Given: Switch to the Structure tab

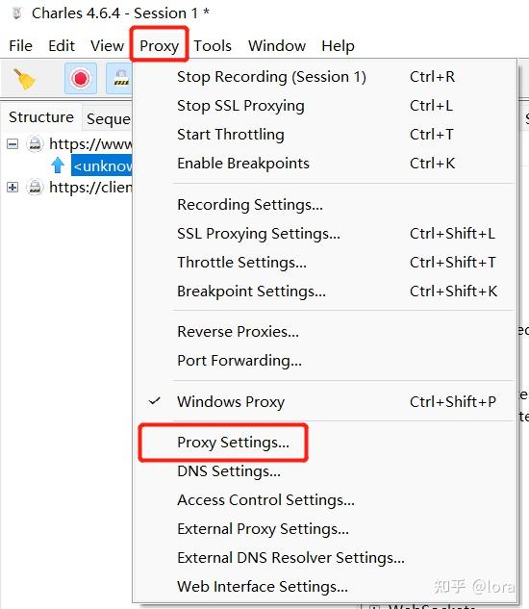Looking at the screenshot, I should 41,117.
